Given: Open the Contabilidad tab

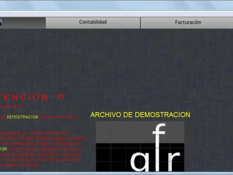Looking at the screenshot, I should tap(93, 23).
